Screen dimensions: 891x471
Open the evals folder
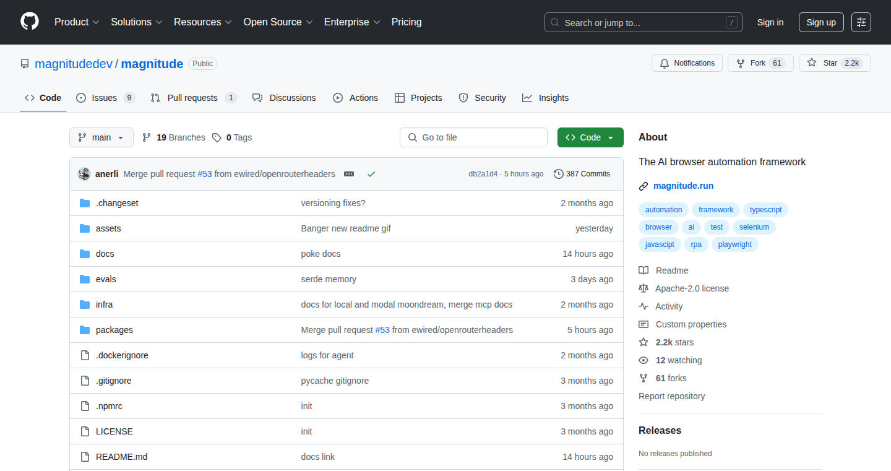pyautogui.click(x=106, y=279)
